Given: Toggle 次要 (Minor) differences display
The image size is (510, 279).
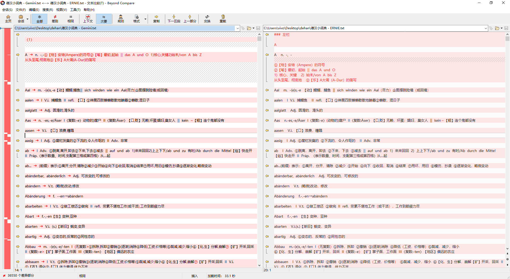Looking at the screenshot, I should click(x=104, y=19).
